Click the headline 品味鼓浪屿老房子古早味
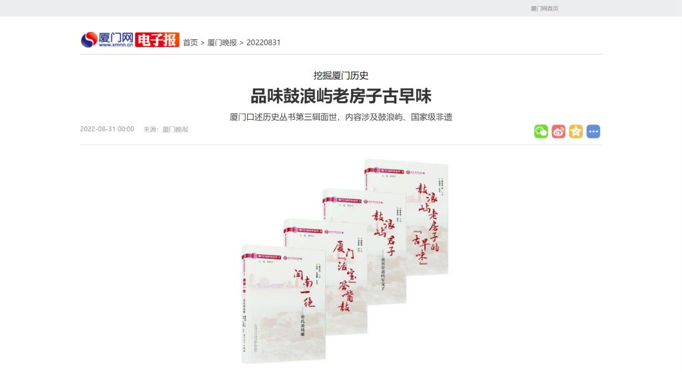The height and width of the screenshot is (372, 682). tap(340, 96)
